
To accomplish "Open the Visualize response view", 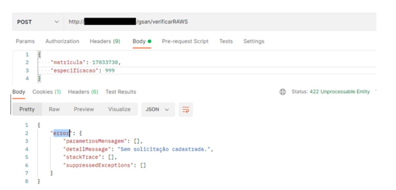I will [x=119, y=109].
